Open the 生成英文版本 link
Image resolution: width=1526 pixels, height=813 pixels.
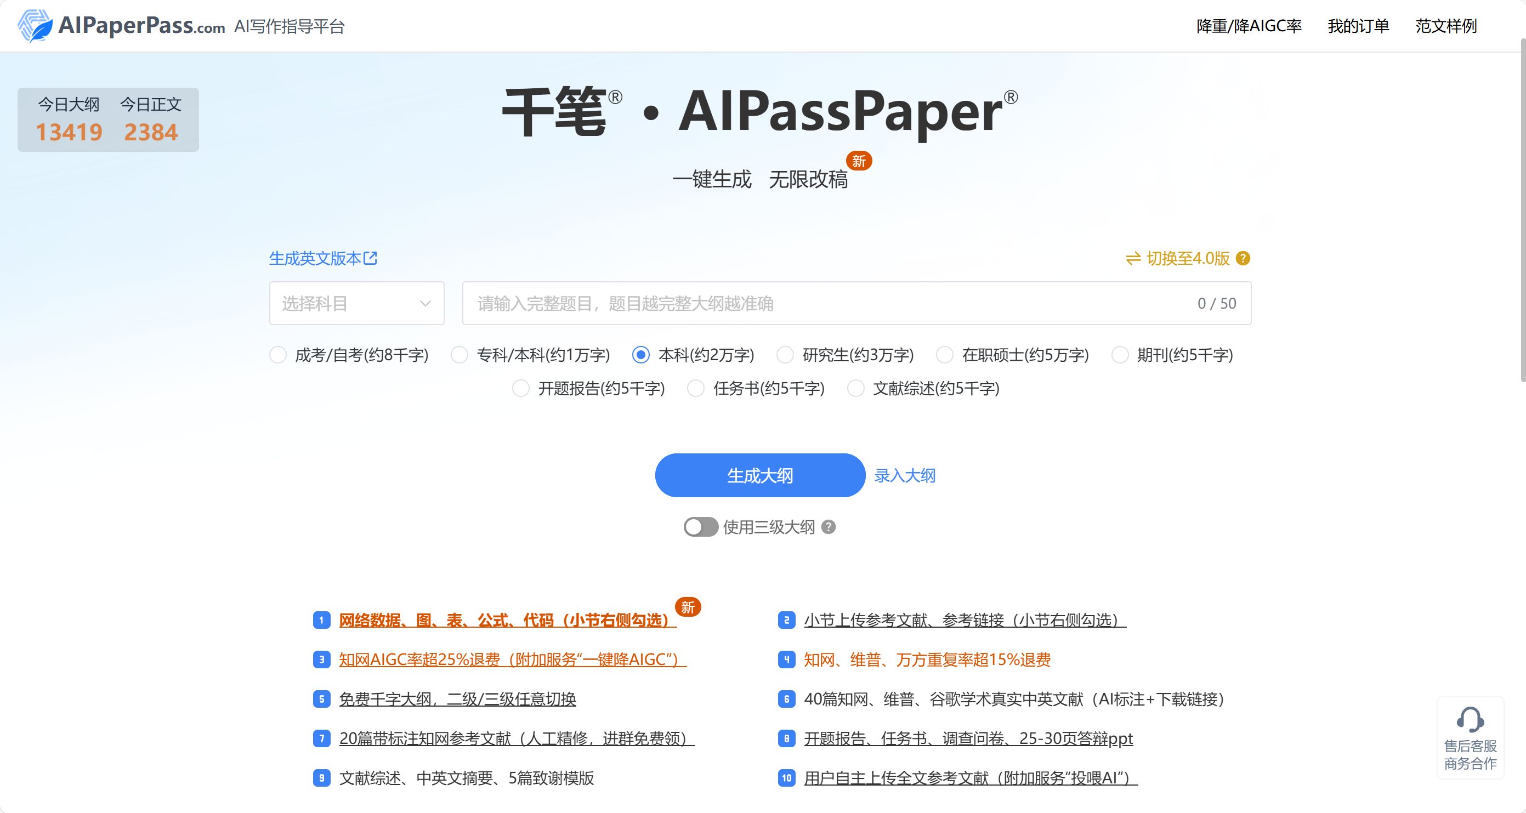pyautogui.click(x=323, y=258)
